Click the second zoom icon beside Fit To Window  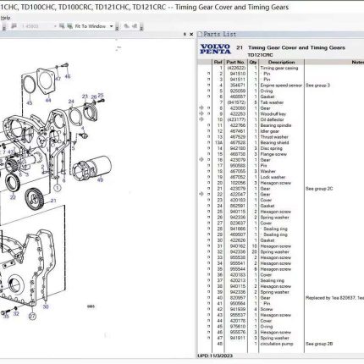tap(69, 26)
